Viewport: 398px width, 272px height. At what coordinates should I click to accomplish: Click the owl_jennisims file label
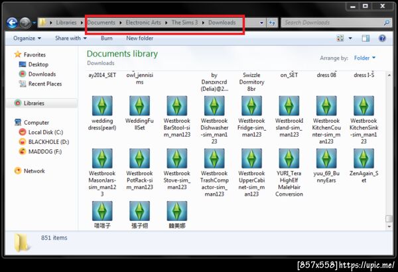[x=139, y=79]
